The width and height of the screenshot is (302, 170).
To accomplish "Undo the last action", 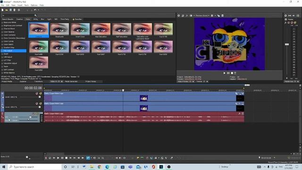I will click(x=35, y=10).
